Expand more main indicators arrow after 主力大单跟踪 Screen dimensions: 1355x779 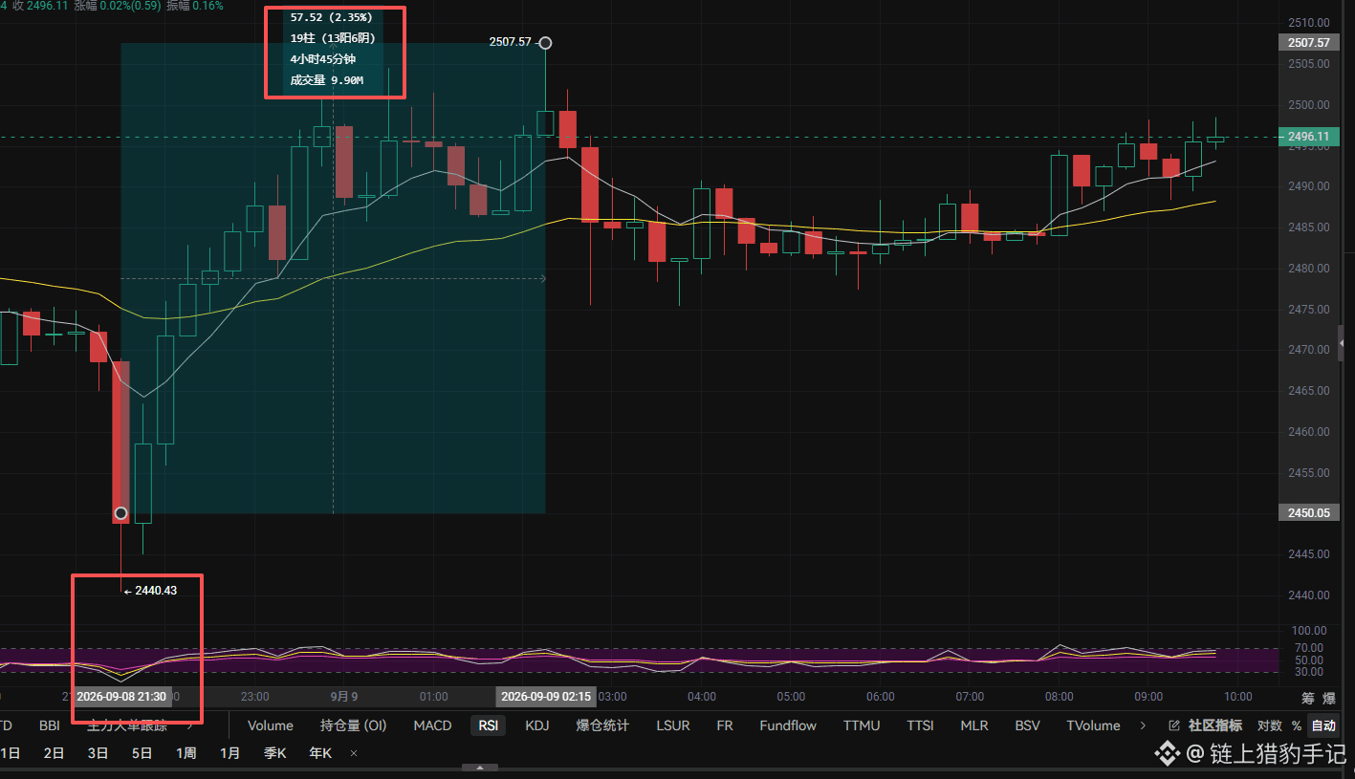pos(189,725)
